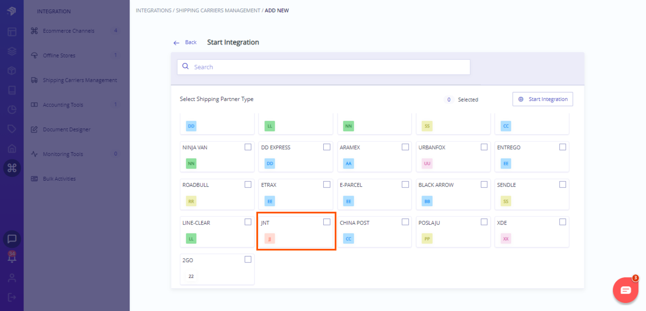Click the 22 badge on 2GO card

coord(191,276)
